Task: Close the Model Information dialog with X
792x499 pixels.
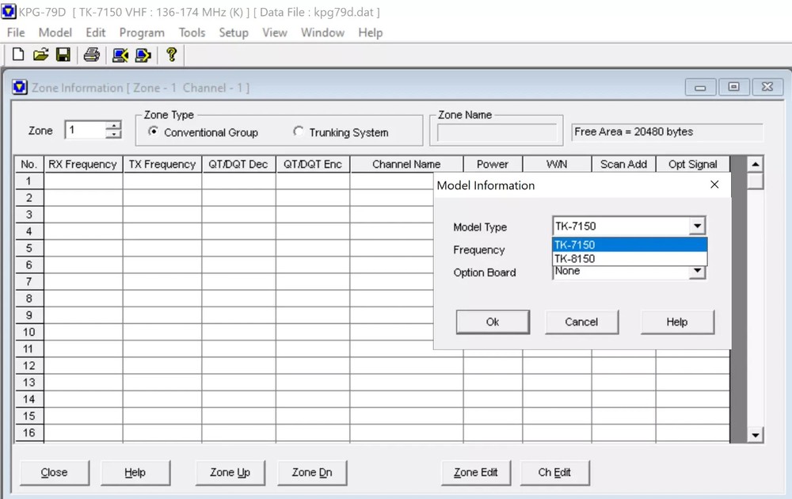Action: (714, 185)
